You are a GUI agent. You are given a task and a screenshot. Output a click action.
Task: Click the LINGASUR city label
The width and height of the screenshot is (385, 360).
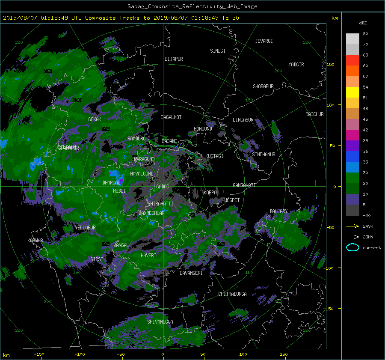[243, 120]
